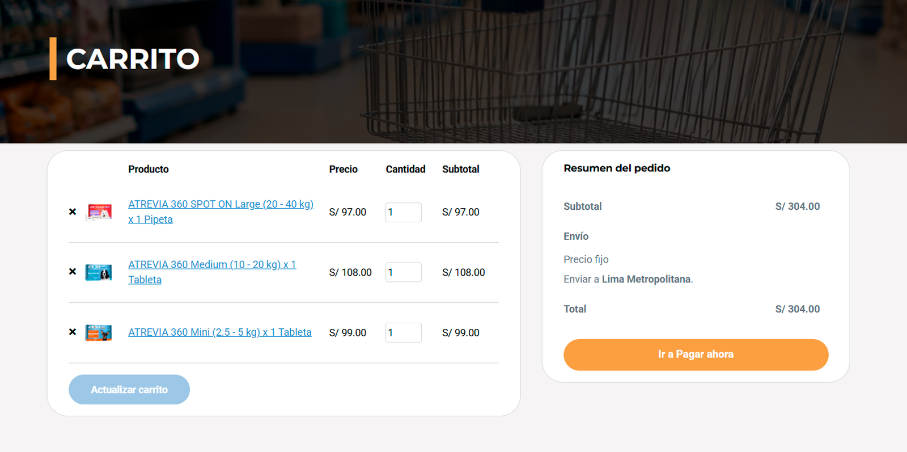907x452 pixels.
Task: Remove ATREVIA 360 SPOT ON Large item
Action: [73, 212]
